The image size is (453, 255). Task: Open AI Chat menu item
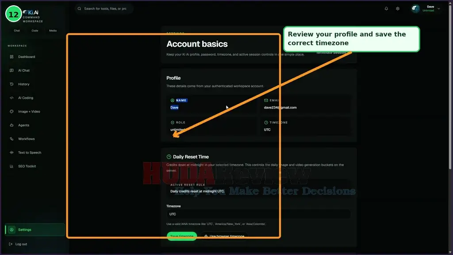pos(35,70)
